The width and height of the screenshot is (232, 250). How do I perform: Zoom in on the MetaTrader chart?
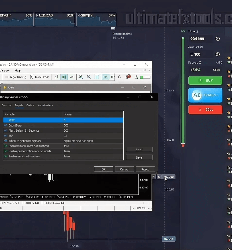point(81,77)
